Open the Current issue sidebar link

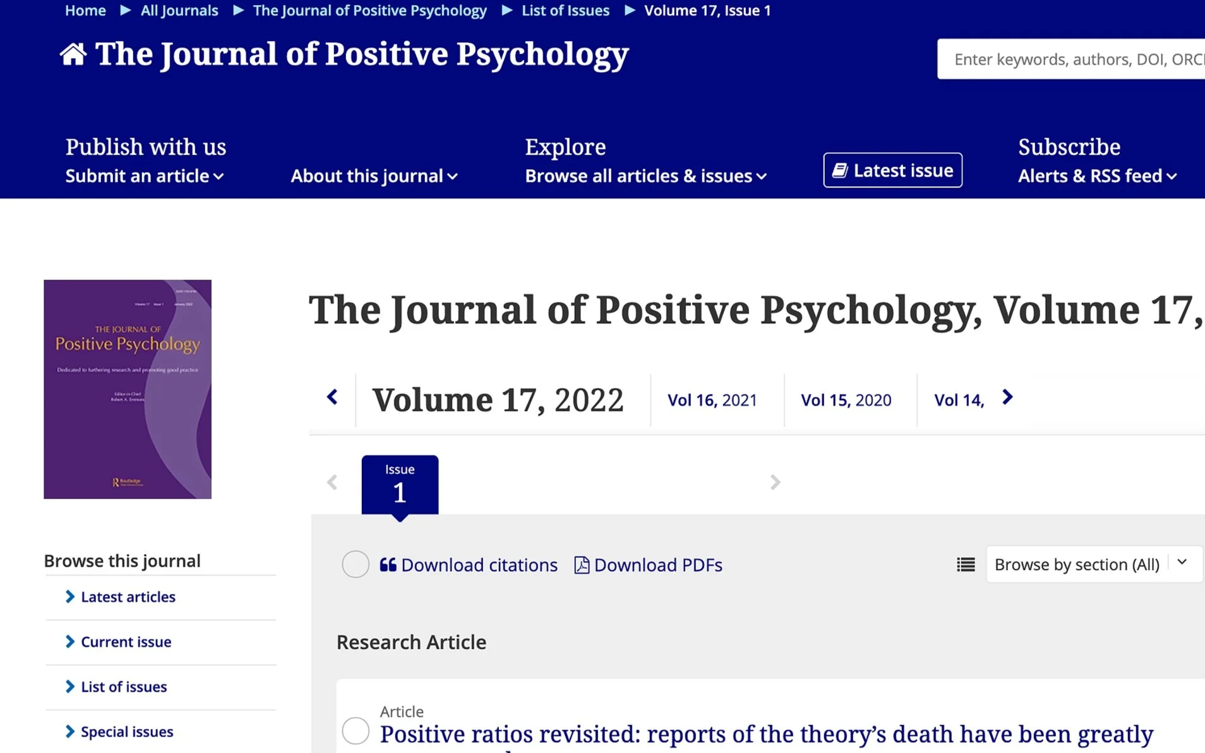(x=126, y=641)
